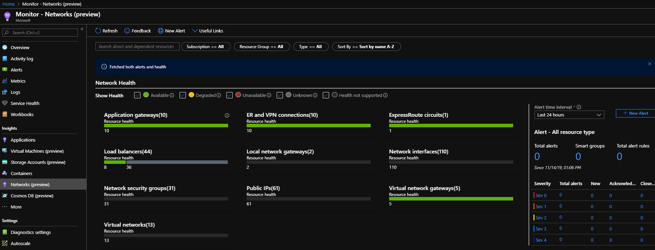Open the Cosmos DB (preview) icon
Screen dimensions: 655x250
point(5,196)
